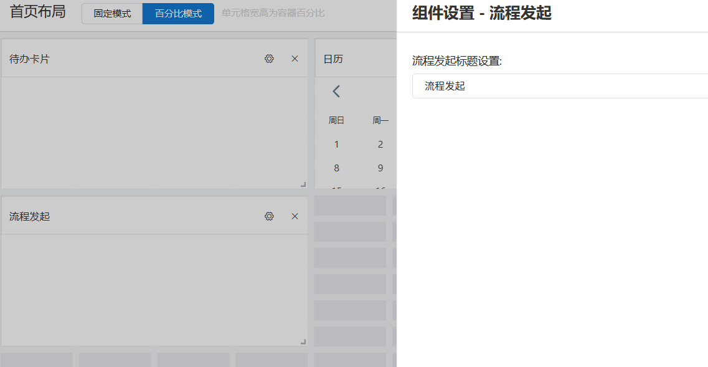
Task: Remove the 流程发起 card with X icon
Action: (295, 216)
